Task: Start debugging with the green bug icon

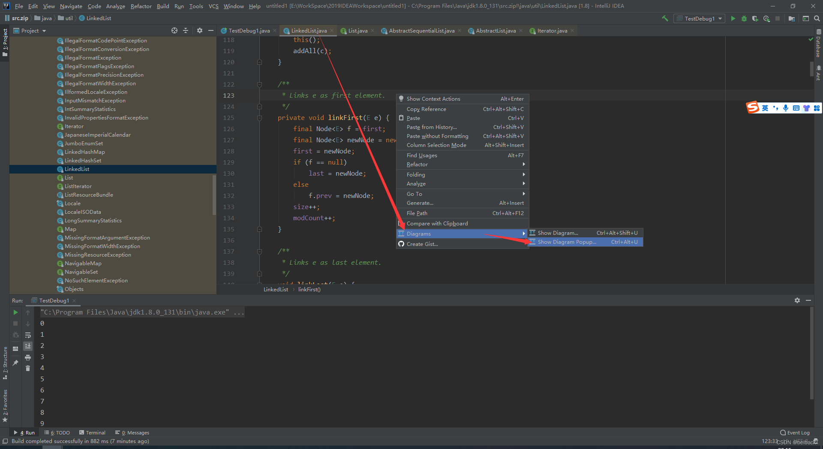Action: [x=744, y=18]
